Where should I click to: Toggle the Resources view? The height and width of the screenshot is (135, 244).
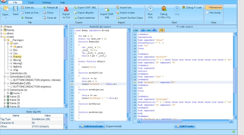pos(214,7)
